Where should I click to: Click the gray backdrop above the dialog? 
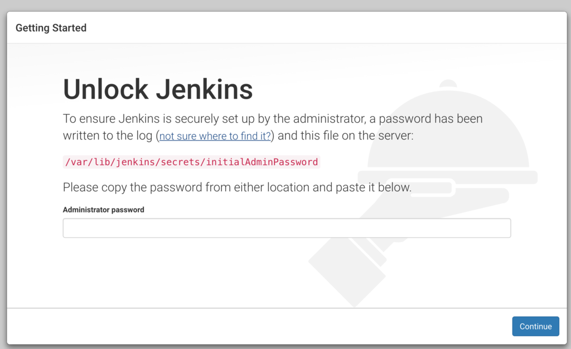click(285, 5)
